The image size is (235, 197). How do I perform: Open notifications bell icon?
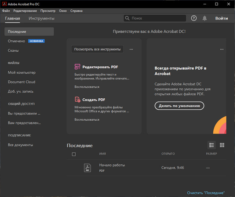pos(205,18)
